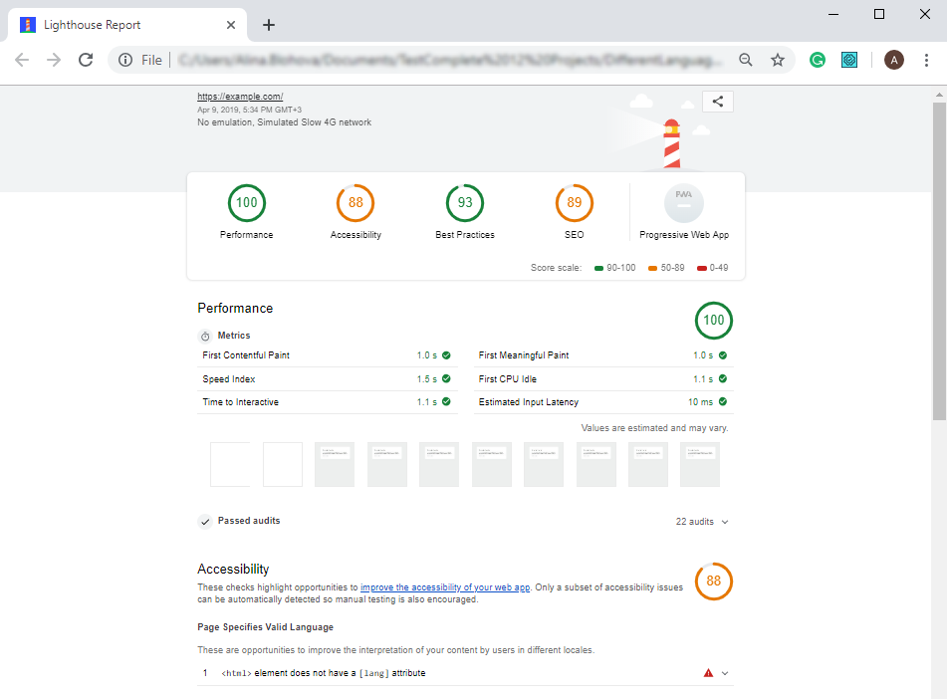The image size is (947, 699).
Task: Open the Grammarly extension icon
Action: (x=818, y=60)
